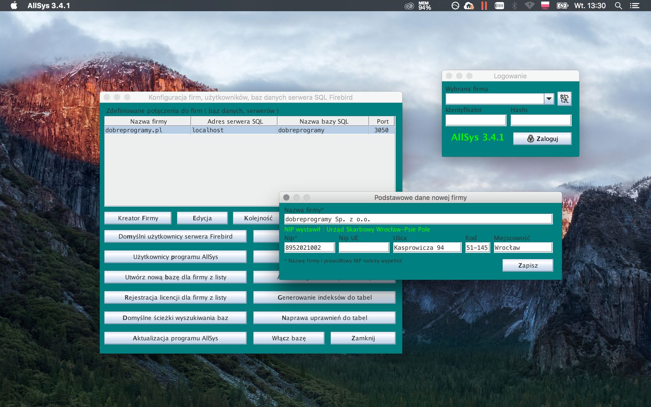The image size is (651, 407).
Task: Click the battery charging status icon
Action: click(562, 6)
